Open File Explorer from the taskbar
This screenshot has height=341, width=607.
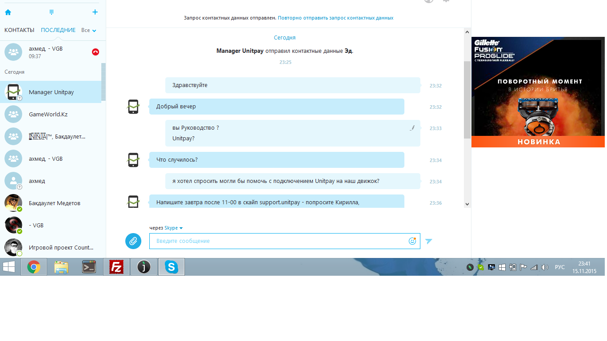point(61,267)
